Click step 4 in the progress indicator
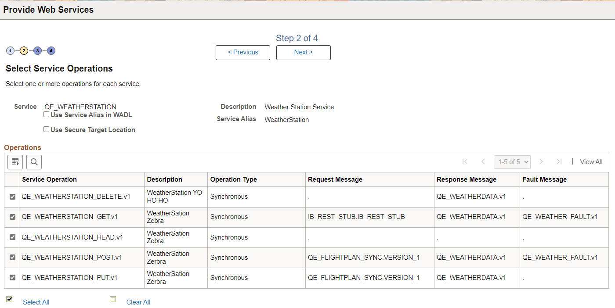The width and height of the screenshot is (615, 308). pos(51,50)
